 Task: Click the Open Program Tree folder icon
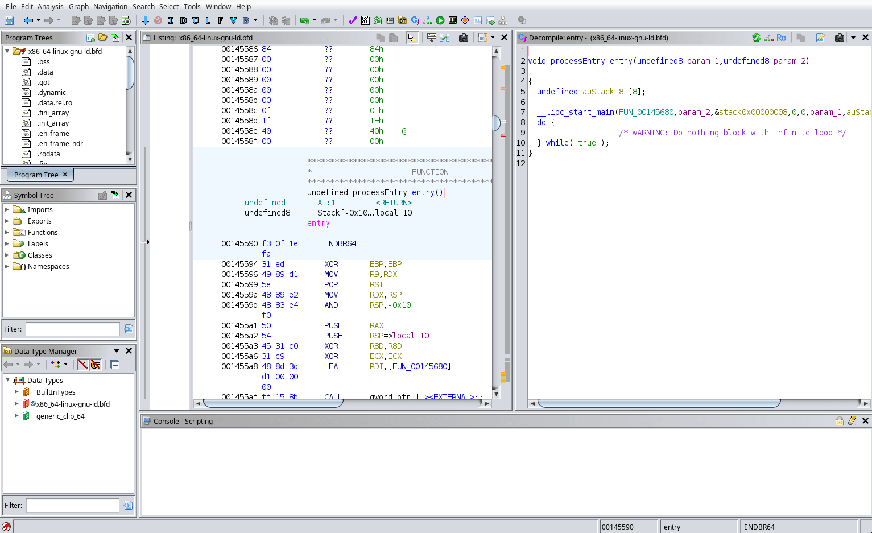pyautogui.click(x=103, y=38)
